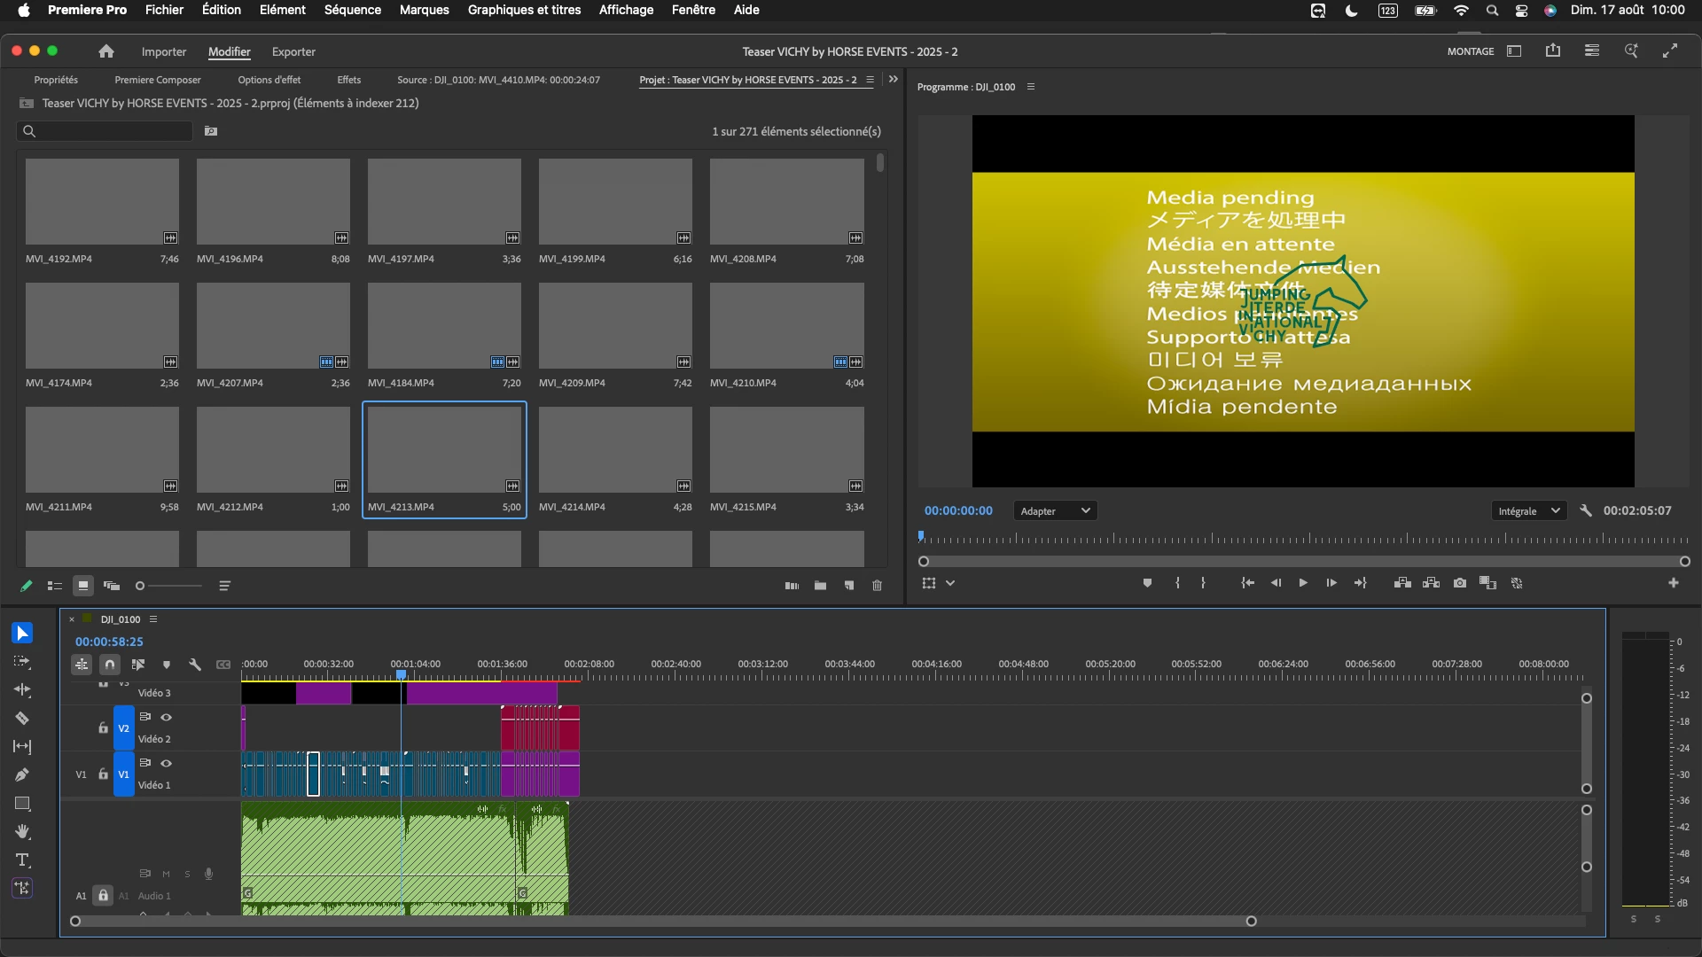Click Export Frame camera icon
This screenshot has width=1702, height=957.
pyautogui.click(x=1459, y=583)
